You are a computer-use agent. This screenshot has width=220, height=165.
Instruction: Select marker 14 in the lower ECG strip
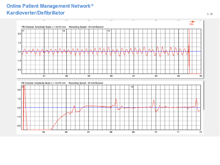[132, 87]
